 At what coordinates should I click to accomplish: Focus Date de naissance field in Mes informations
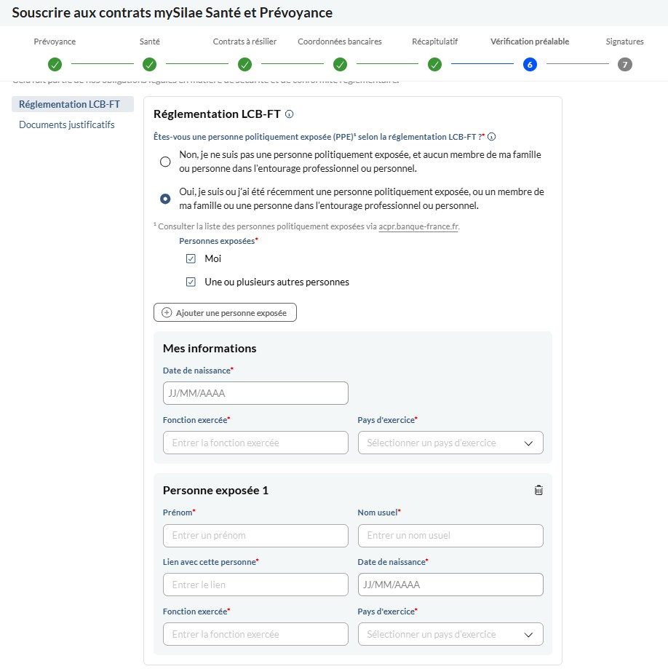[x=255, y=393]
